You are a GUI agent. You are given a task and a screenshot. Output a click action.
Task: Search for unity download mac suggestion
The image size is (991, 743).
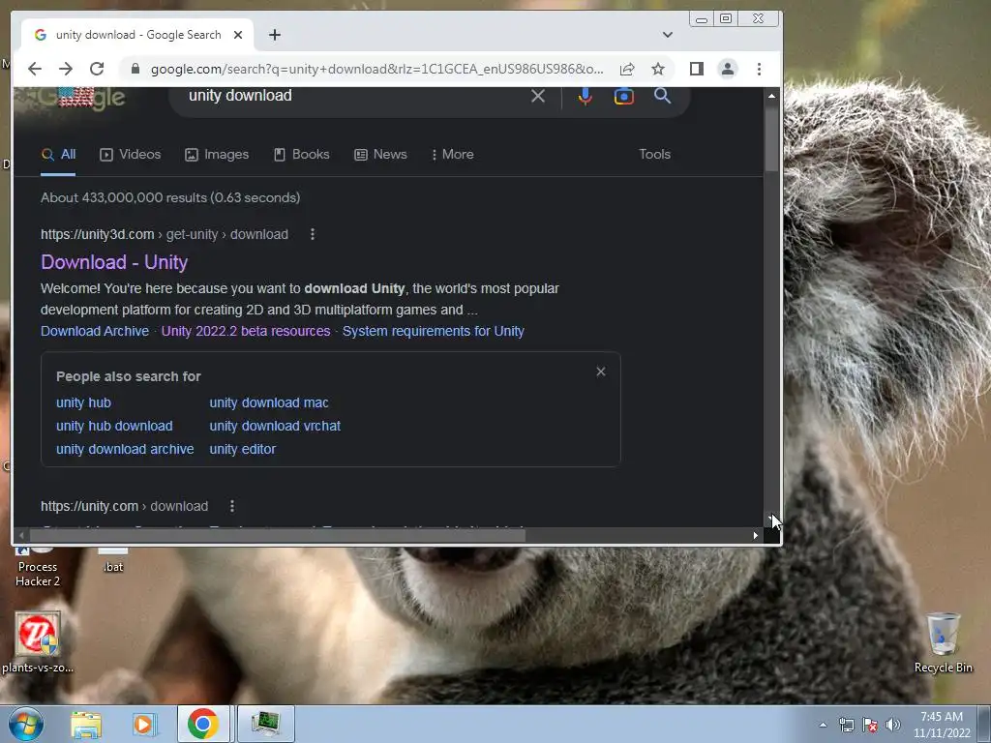[x=269, y=403]
